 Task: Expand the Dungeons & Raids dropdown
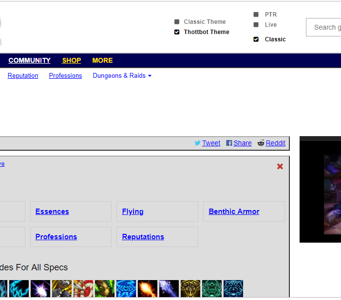(122, 76)
